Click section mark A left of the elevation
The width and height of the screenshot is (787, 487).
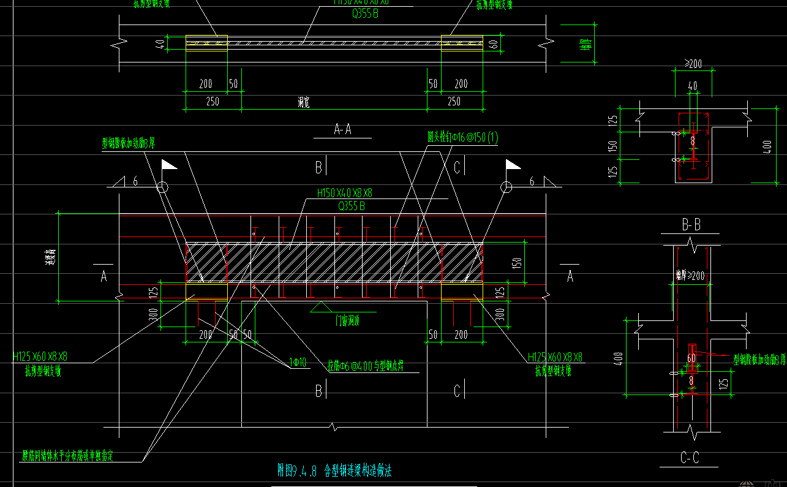[x=104, y=277]
